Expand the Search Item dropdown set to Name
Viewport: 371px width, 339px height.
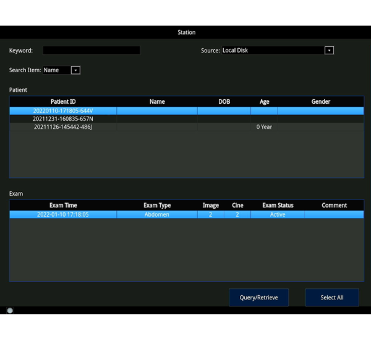point(75,70)
